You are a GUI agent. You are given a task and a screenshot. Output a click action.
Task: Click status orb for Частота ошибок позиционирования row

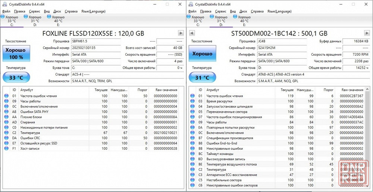(192, 117)
